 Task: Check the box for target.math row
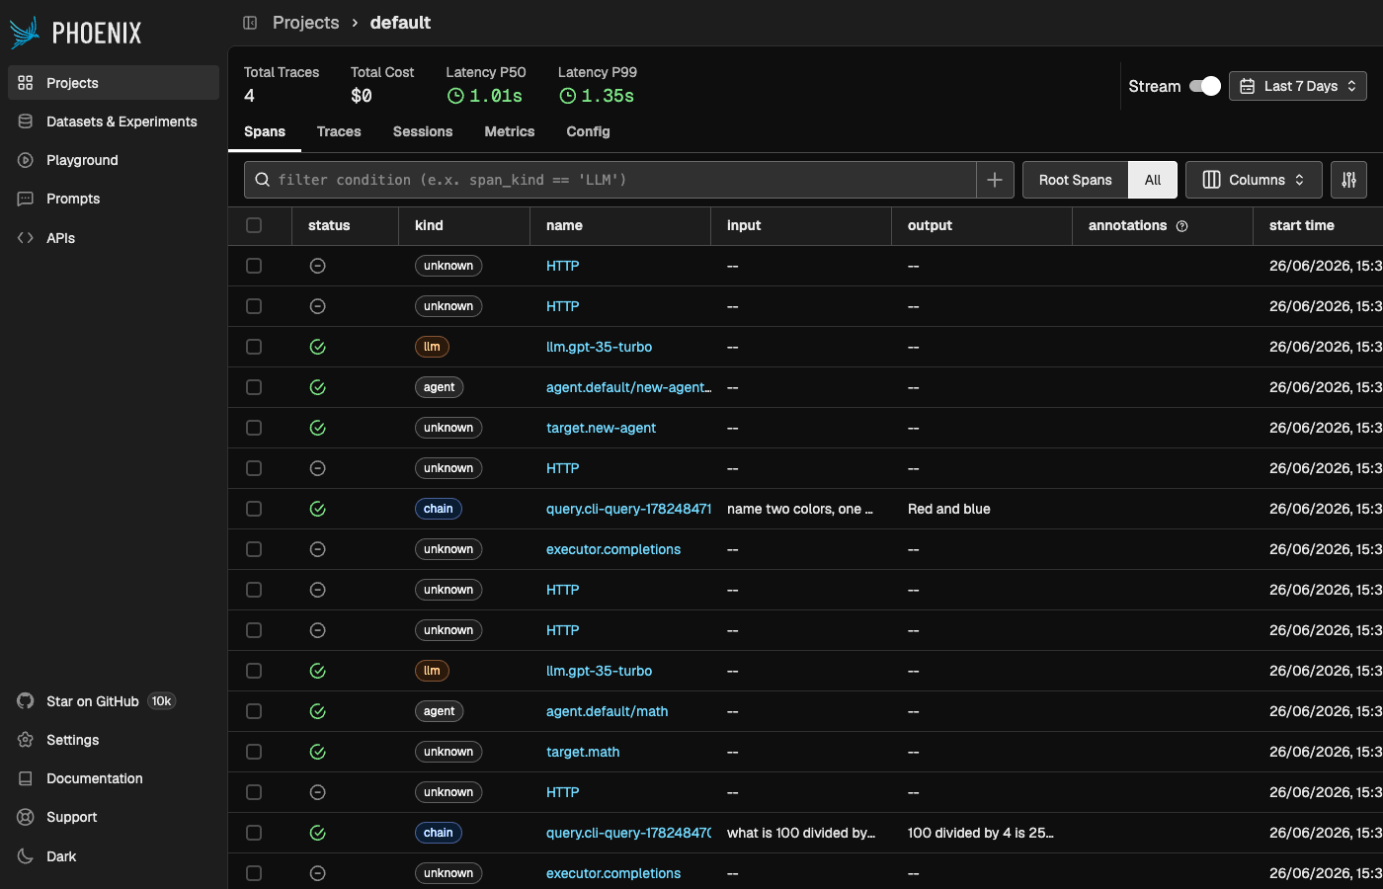coord(254,752)
